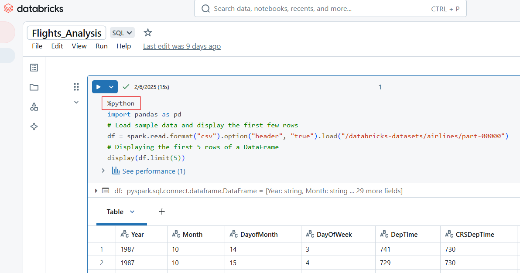Open the run options dropdown arrow

111,87
